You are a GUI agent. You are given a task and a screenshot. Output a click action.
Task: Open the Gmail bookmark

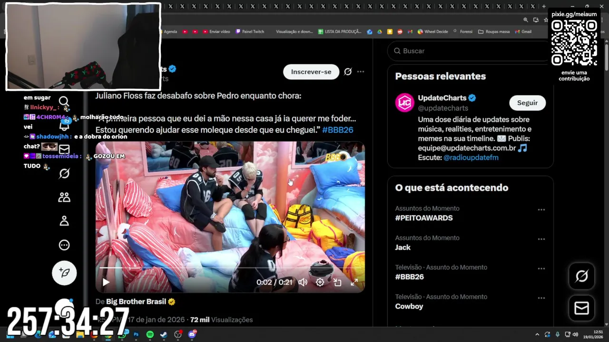pos(523,32)
